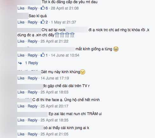The image size is (155, 138).
Task: Open timestamp '1 May at 21:37'
Action: [x=64, y=22]
